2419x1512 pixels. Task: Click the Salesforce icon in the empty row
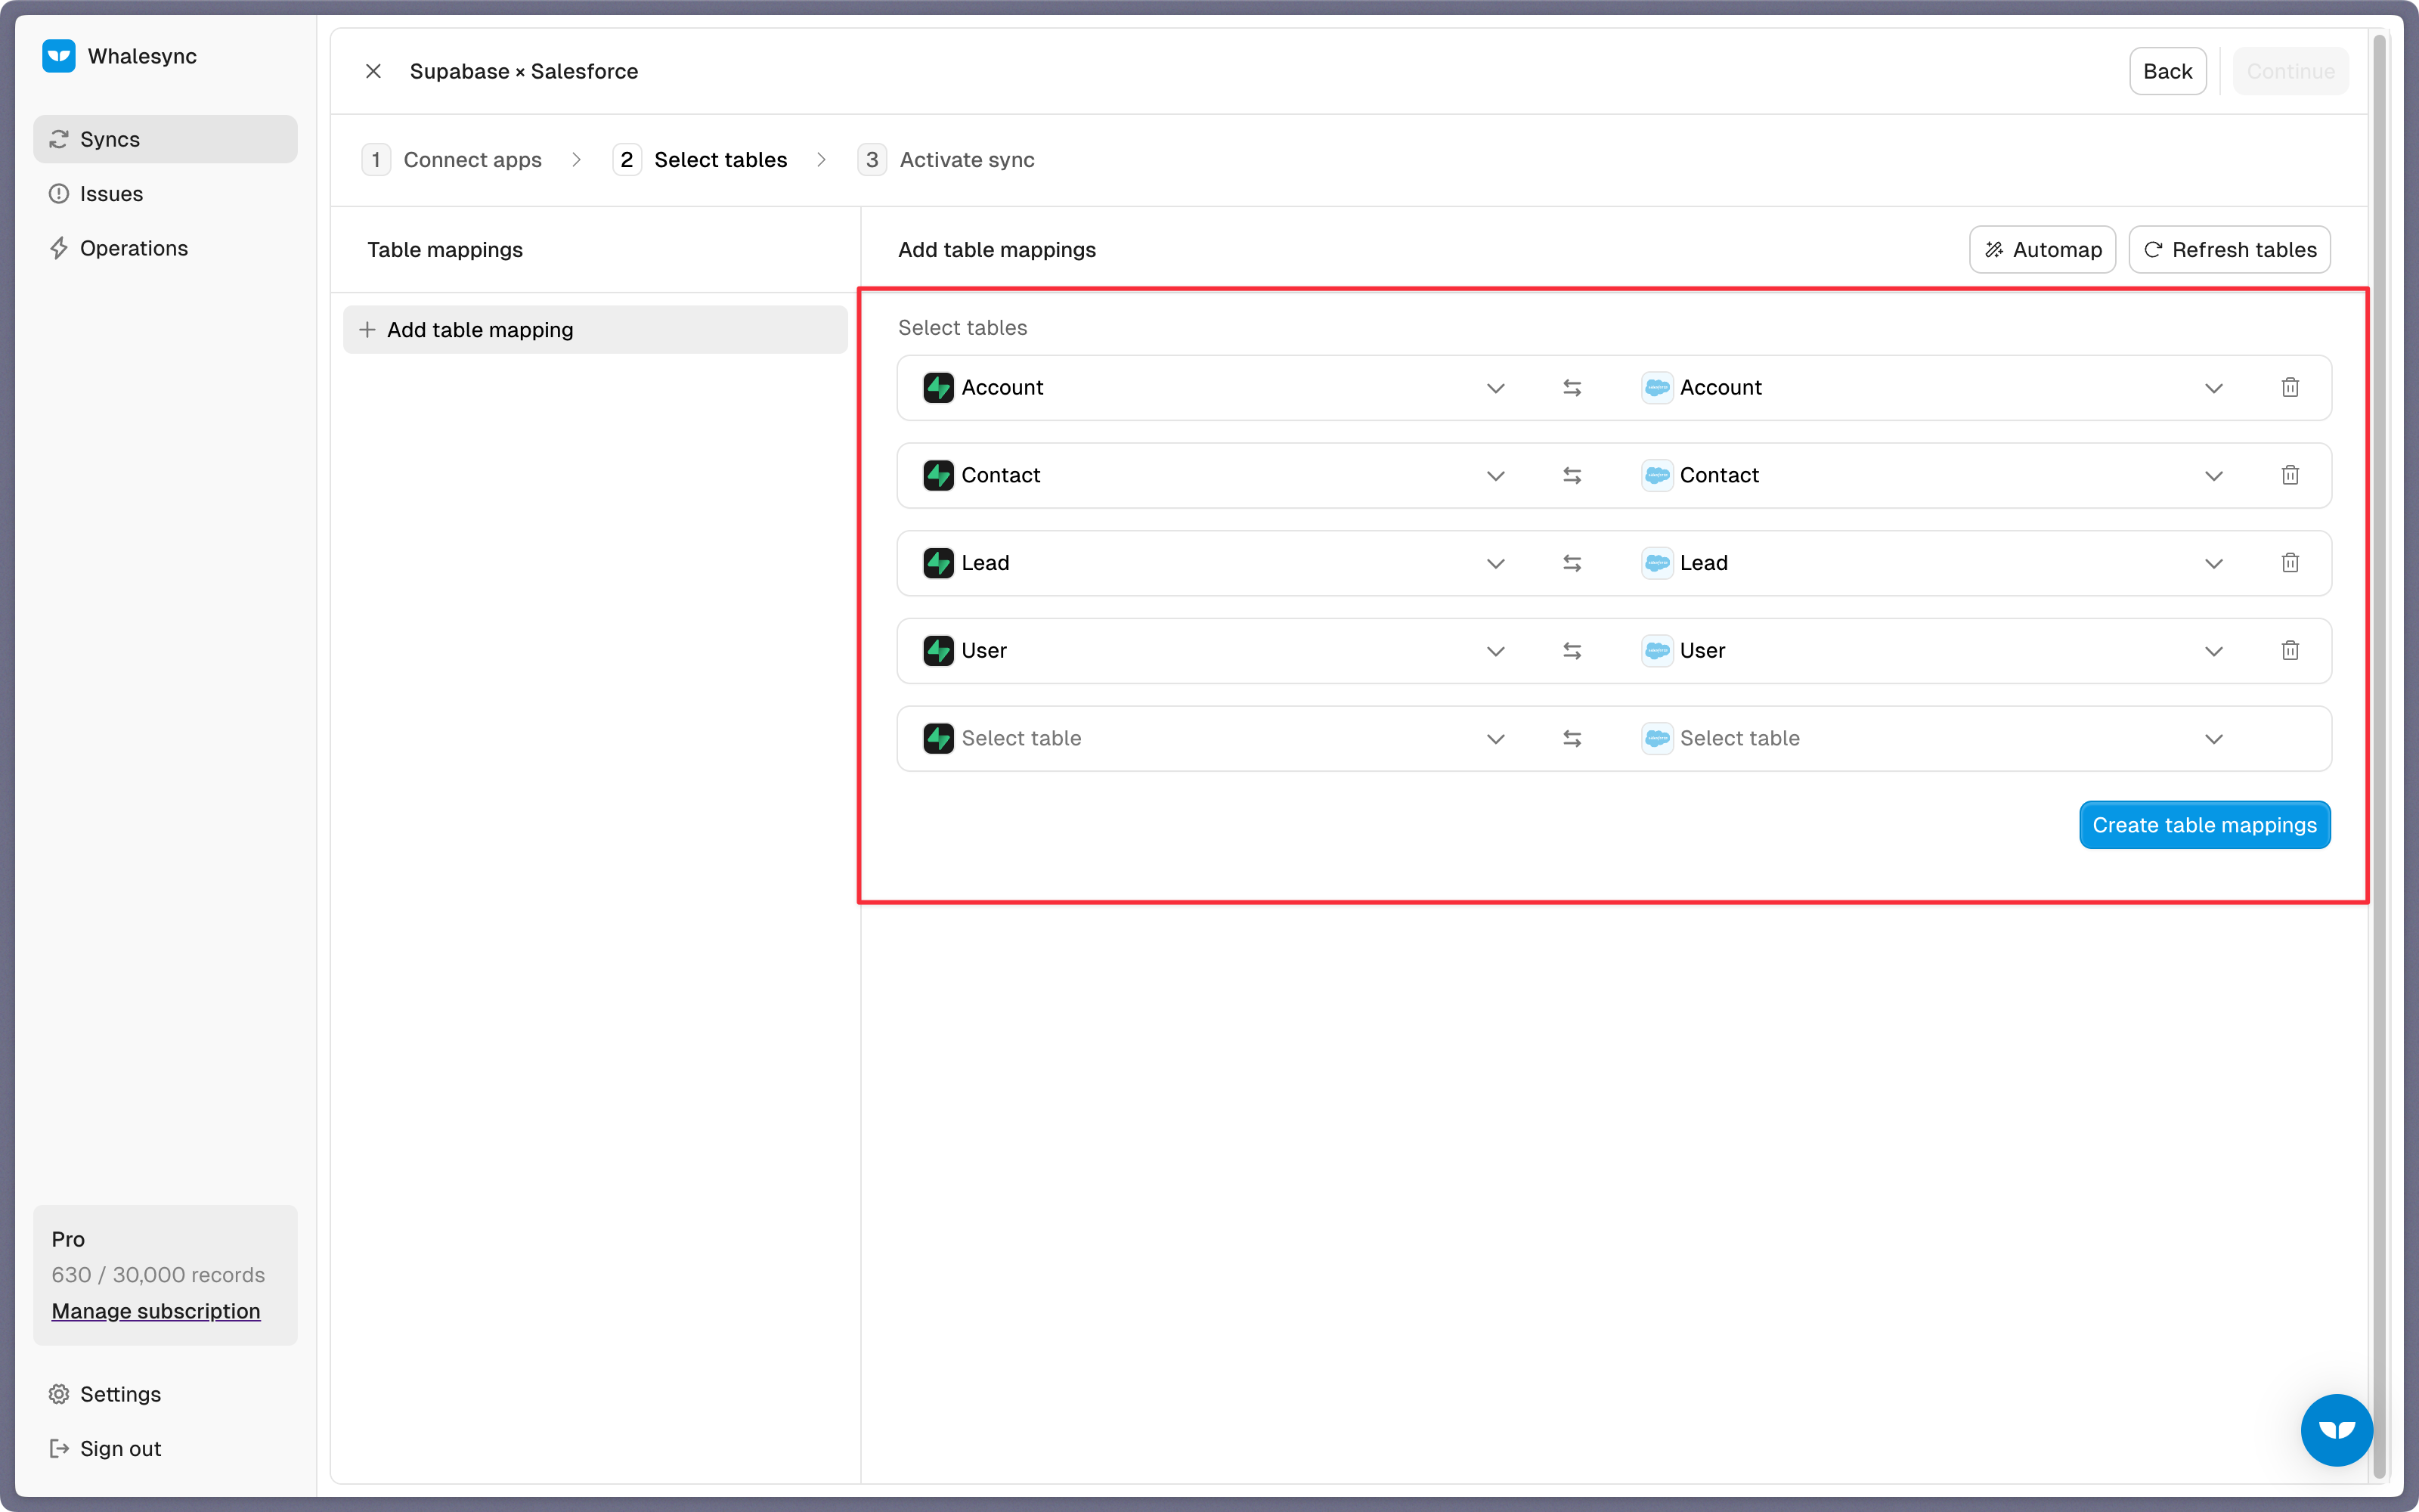coord(1657,738)
